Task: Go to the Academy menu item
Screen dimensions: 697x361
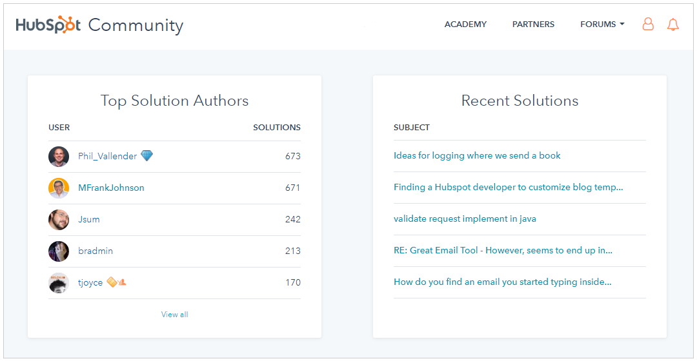Action: click(465, 24)
